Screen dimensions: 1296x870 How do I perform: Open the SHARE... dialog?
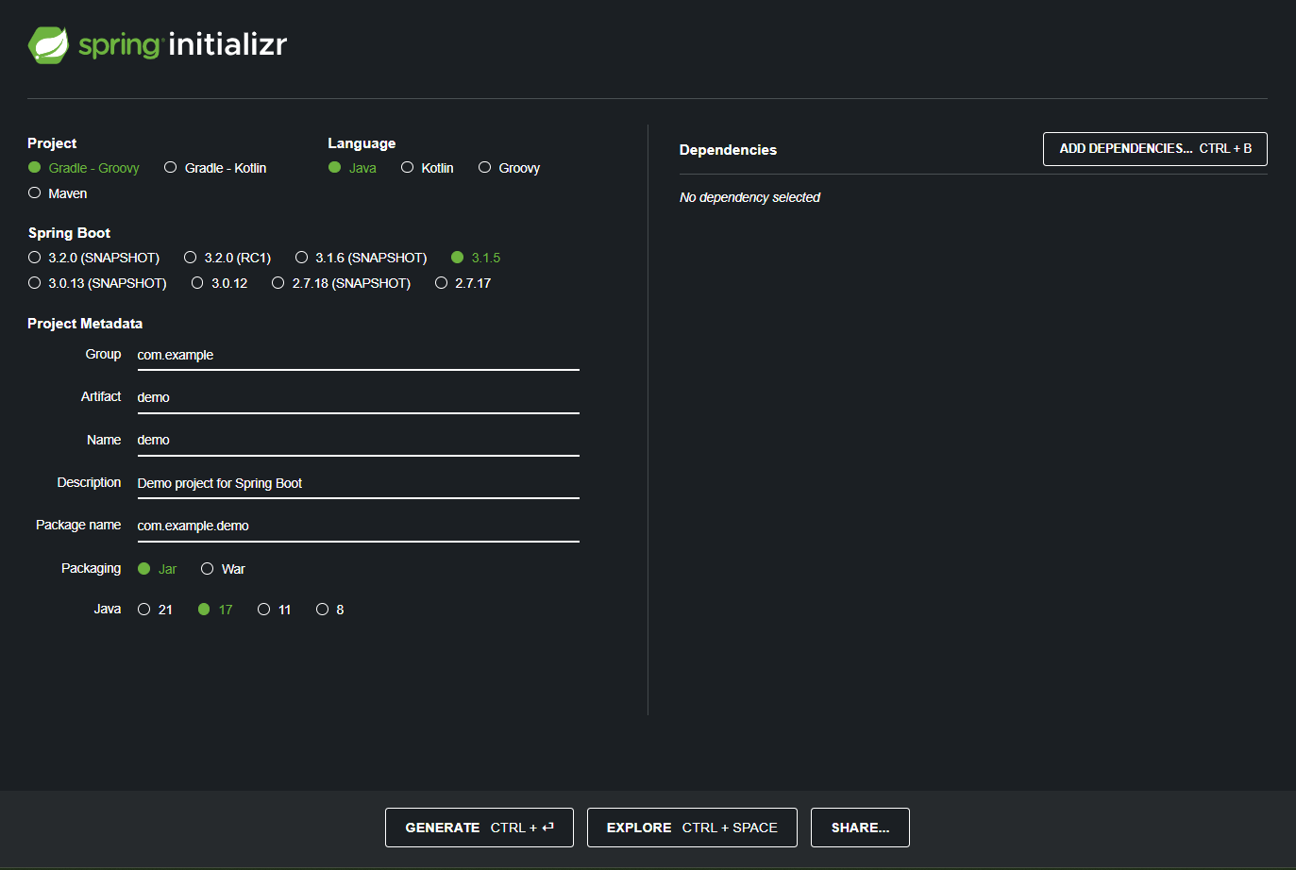click(x=860, y=828)
